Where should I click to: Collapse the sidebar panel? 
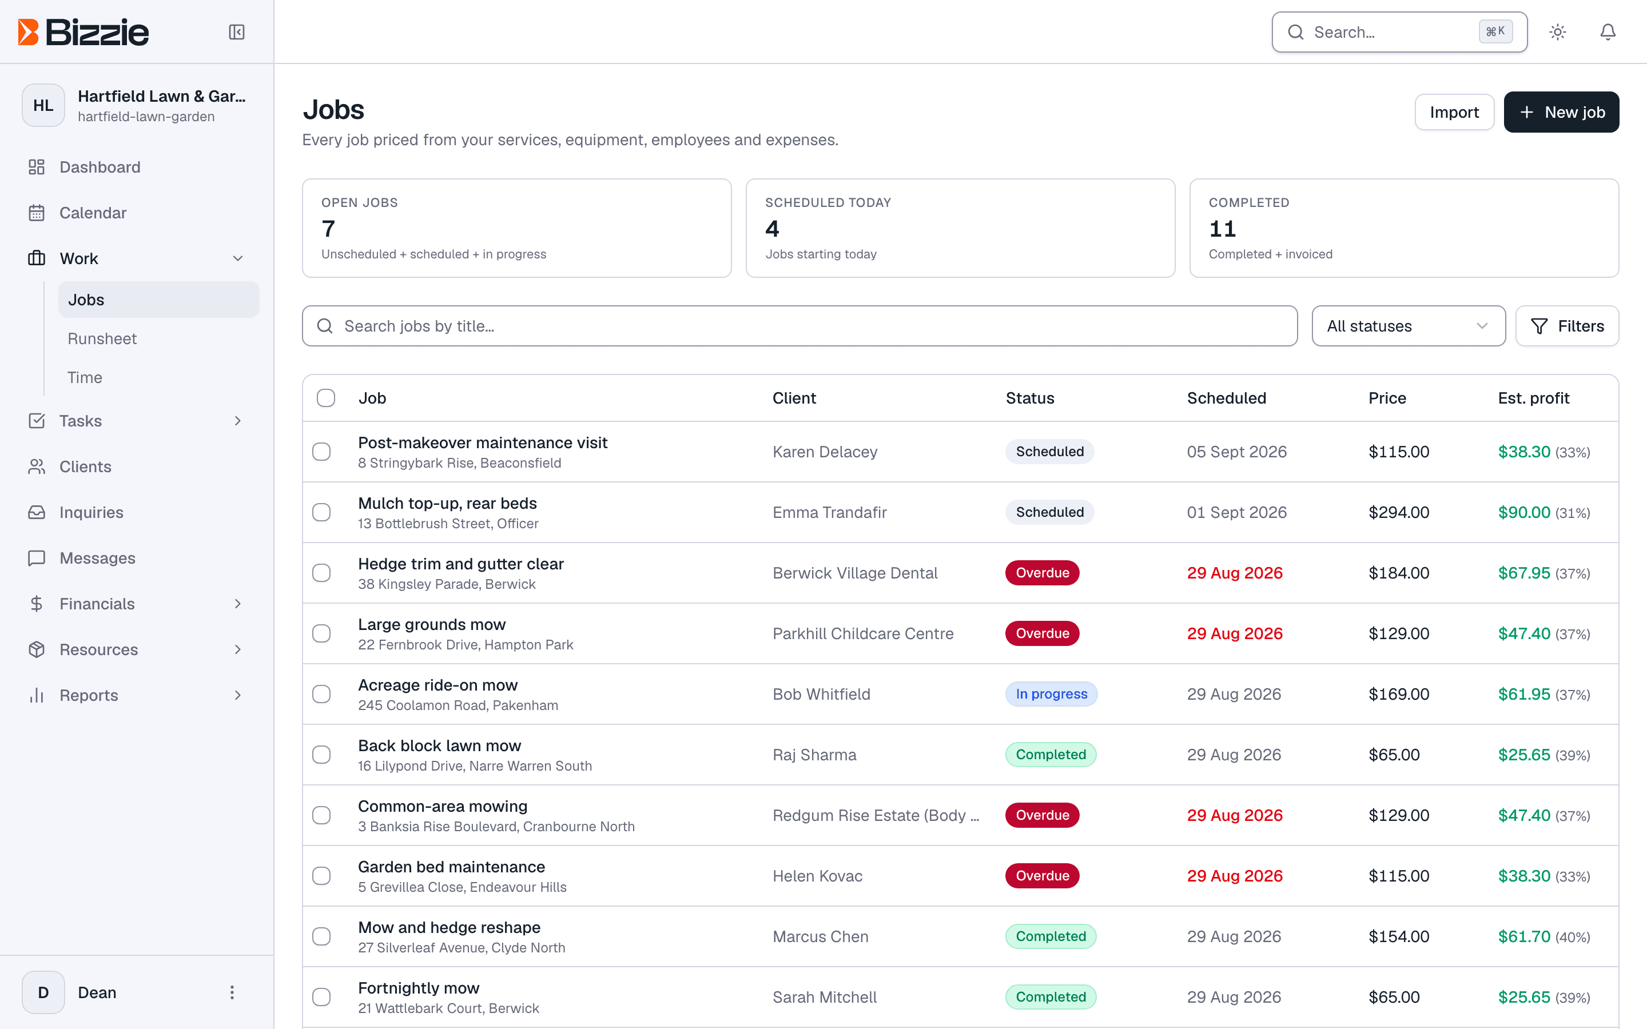237,32
